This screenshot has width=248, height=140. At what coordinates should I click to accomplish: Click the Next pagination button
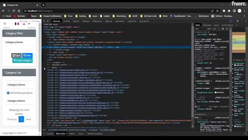pyautogui.click(x=28, y=119)
